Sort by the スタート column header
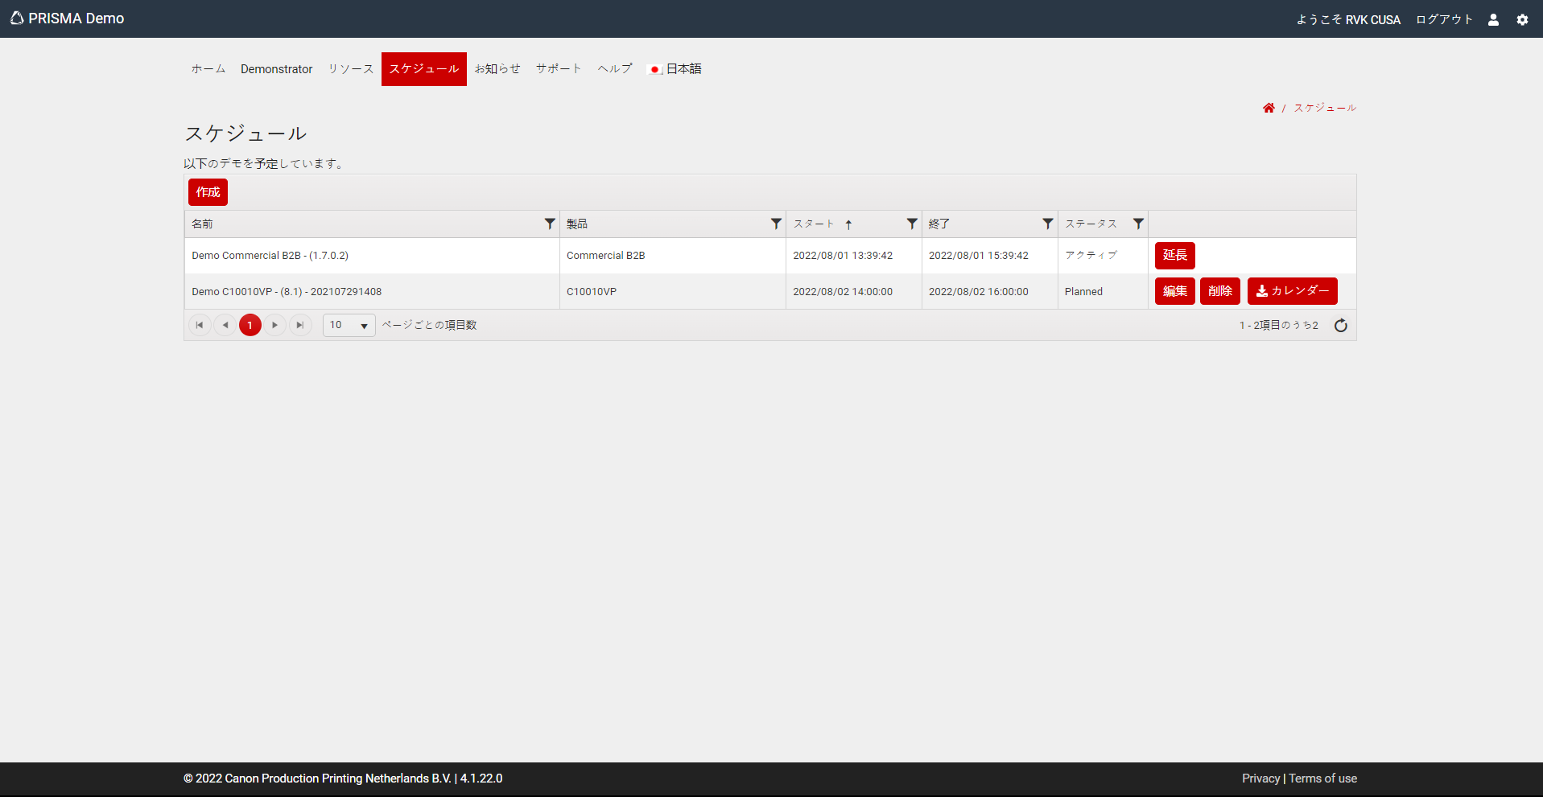This screenshot has height=797, width=1543. (x=814, y=224)
